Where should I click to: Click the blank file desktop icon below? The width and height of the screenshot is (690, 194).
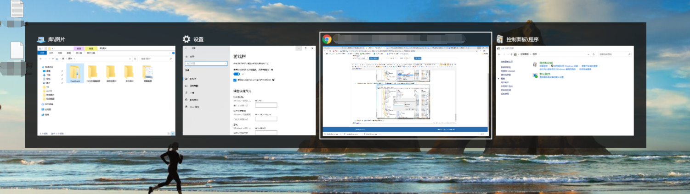pos(17,50)
